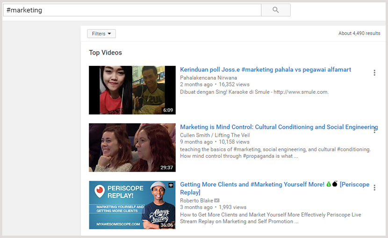Focus the #marketing search input field
This screenshot has height=238, width=388.
pos(132,10)
